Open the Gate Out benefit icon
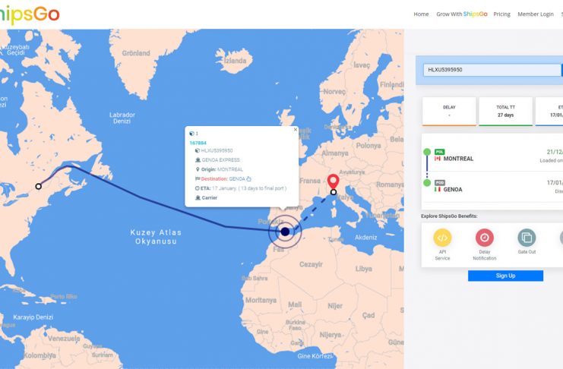Viewport: 563px width, 369px height. point(527,238)
